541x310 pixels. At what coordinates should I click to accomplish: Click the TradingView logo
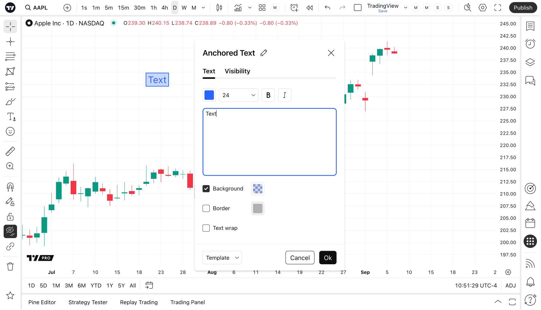10,8
